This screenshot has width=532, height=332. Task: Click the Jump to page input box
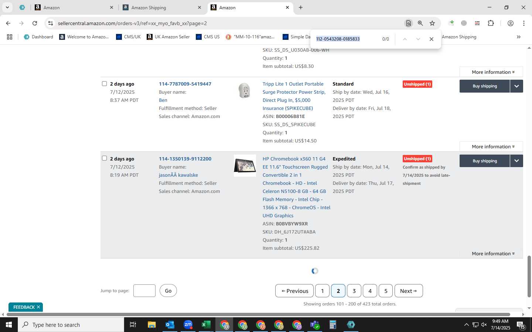click(x=144, y=291)
